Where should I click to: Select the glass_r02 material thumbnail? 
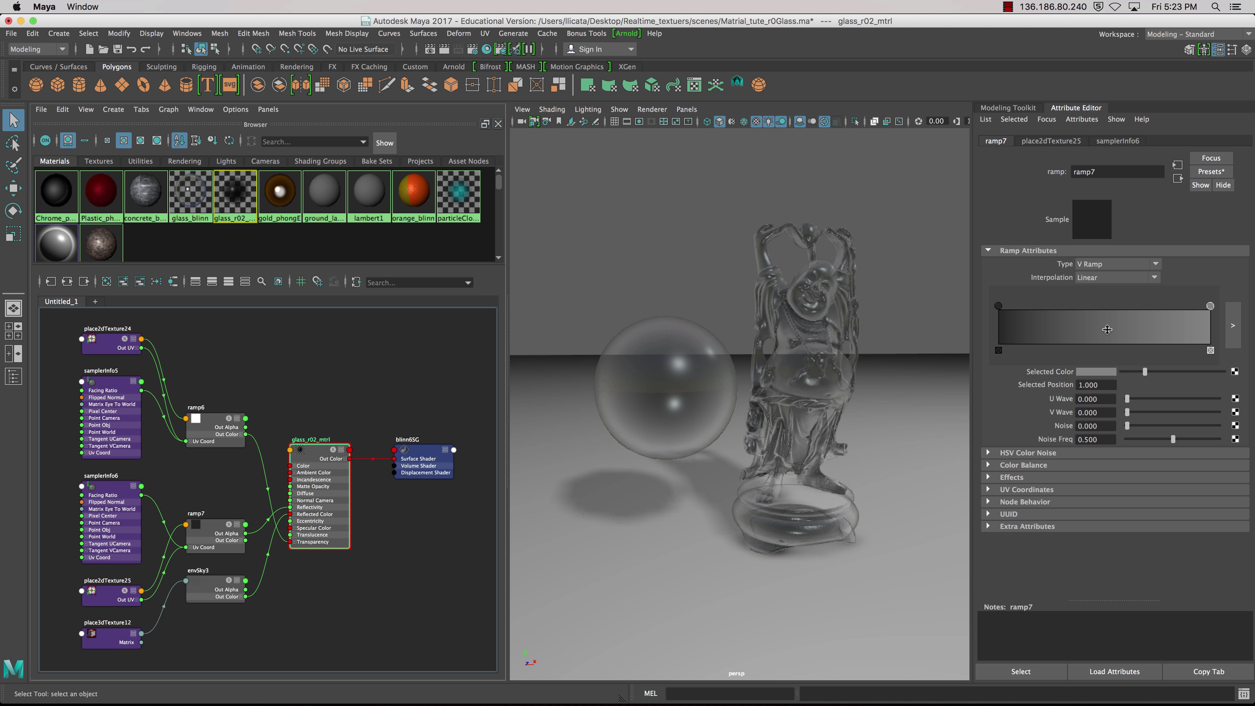(235, 193)
